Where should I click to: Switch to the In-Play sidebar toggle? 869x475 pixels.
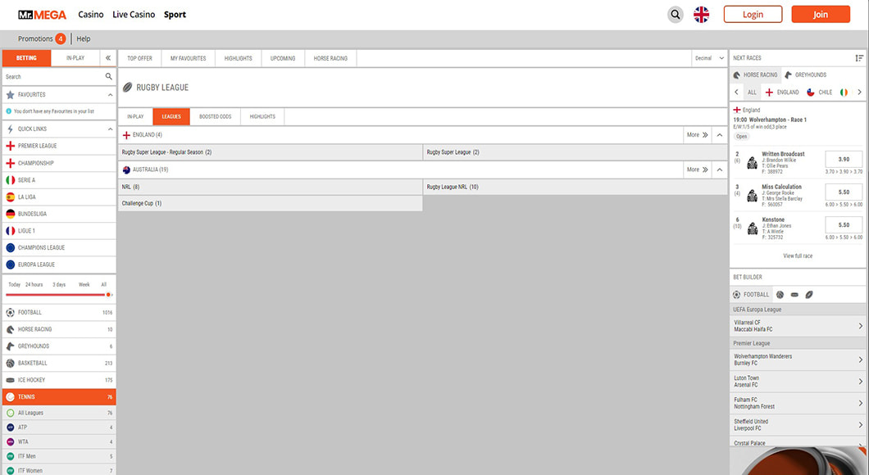coord(75,58)
